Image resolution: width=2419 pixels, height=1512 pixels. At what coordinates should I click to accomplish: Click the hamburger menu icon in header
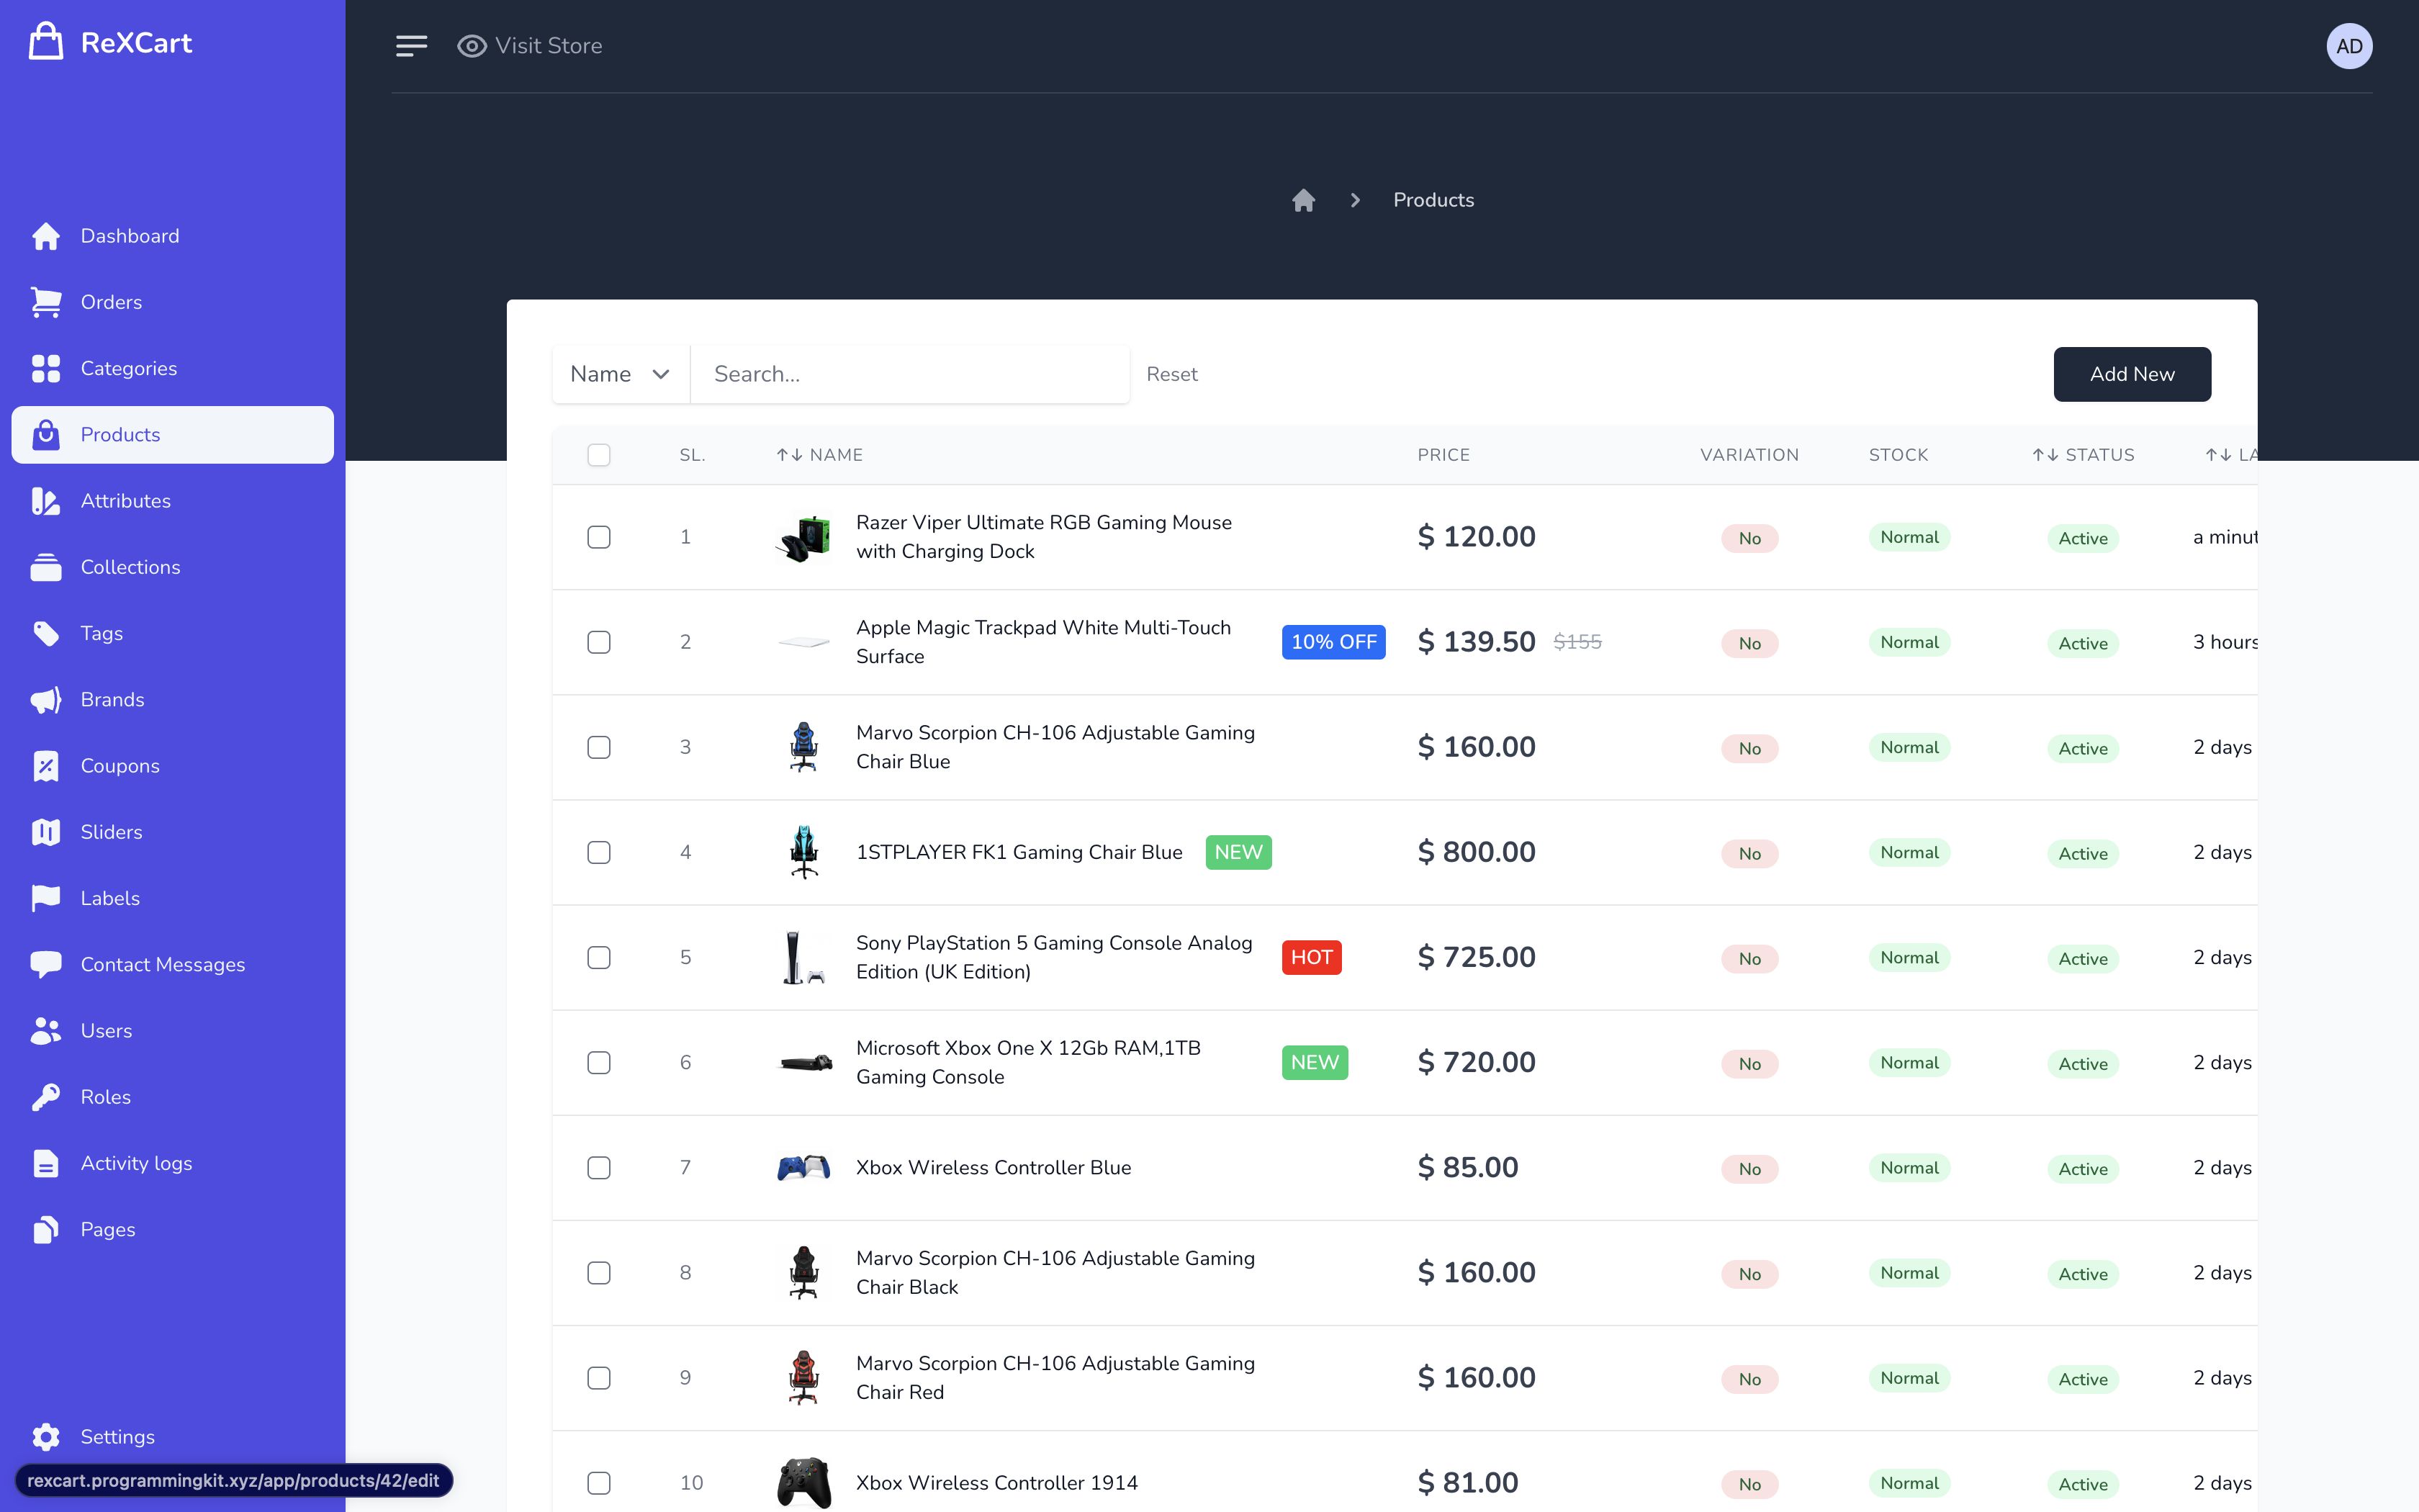click(411, 46)
